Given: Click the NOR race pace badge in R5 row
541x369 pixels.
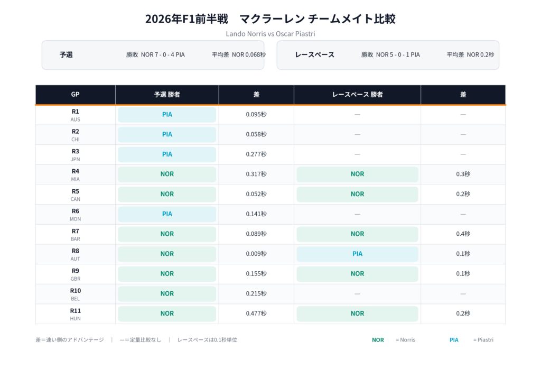Looking at the screenshot, I should tap(358, 195).
